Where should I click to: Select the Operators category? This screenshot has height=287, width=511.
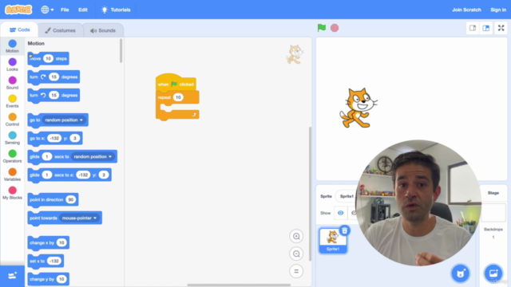(13, 156)
